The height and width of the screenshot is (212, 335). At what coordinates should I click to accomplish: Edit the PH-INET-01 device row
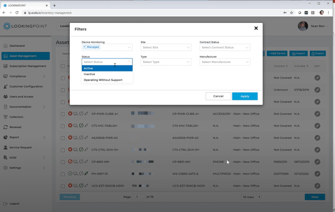[x=317, y=174]
